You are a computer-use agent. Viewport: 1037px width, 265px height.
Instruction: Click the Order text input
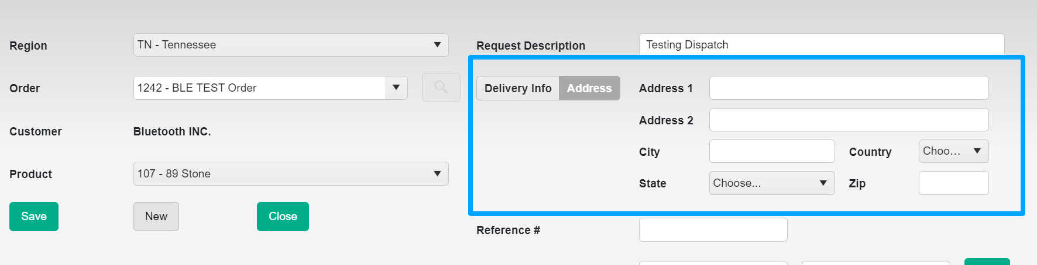pyautogui.click(x=259, y=88)
